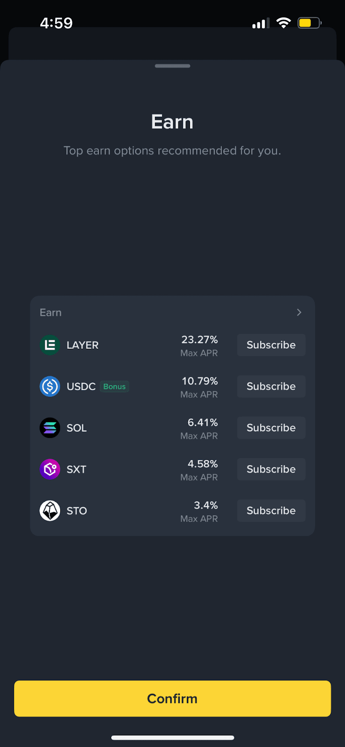Tap the home indicator bar
345x747 pixels.
(x=172, y=738)
